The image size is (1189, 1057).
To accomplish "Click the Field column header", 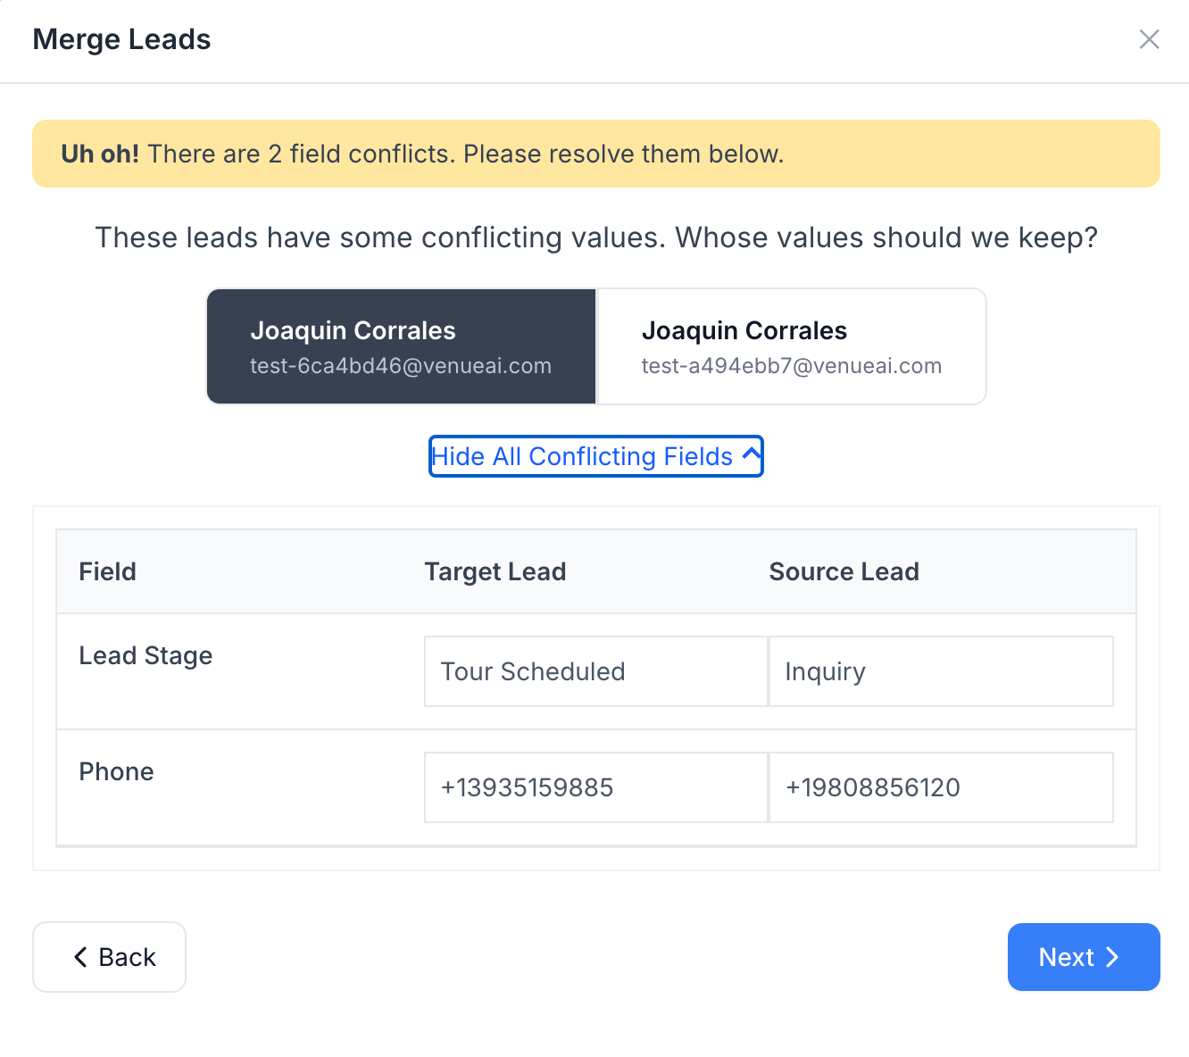I will coord(107,571).
